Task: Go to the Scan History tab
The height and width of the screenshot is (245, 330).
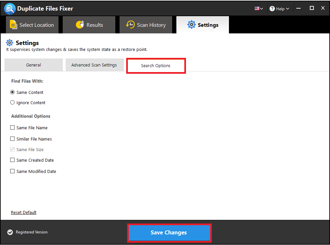Action: click(146, 25)
